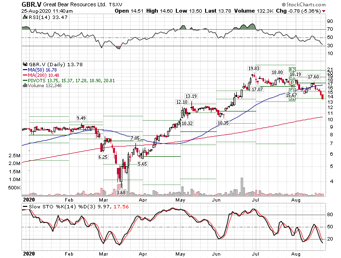Click the RSI(14) 33.47 label
The image size is (341, 258).
point(48,17)
